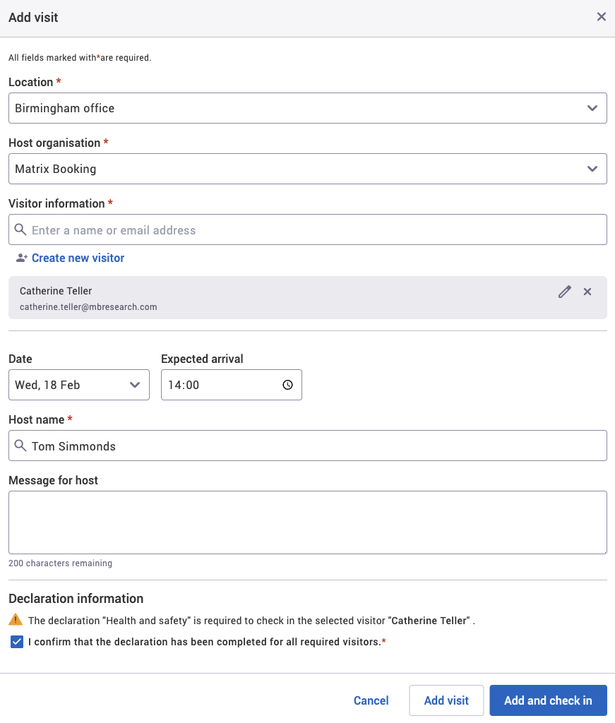Open the clock icon in Expected arrival
The width and height of the screenshot is (615, 723).
287,385
